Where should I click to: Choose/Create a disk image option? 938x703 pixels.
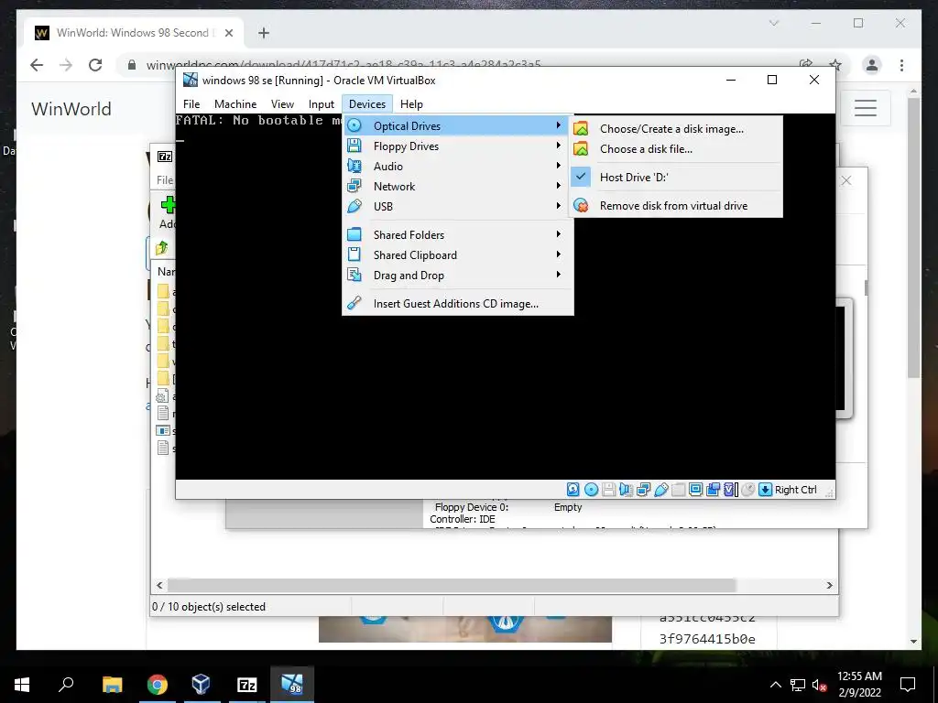676,128
